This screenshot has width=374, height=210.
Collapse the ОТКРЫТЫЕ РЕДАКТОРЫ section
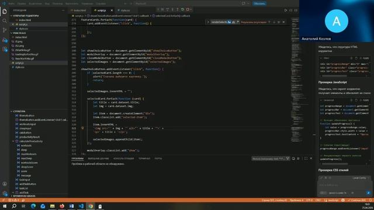pos(11,16)
